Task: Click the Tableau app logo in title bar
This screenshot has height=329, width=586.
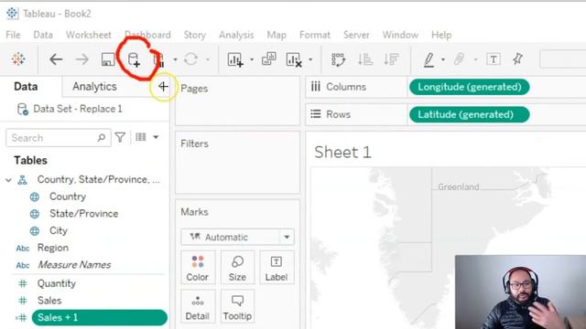Action: click(12, 14)
